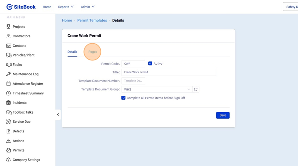
Task: Click the Save button
Action: pos(223,115)
